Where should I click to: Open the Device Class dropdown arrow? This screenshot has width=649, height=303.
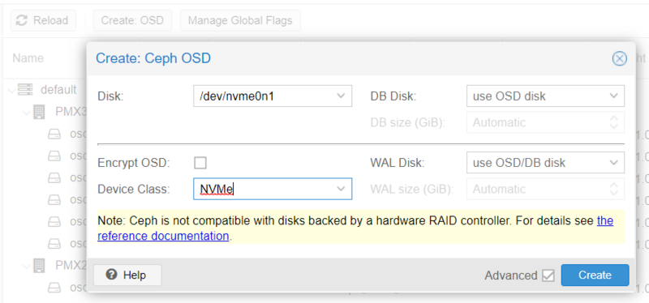[x=341, y=189]
